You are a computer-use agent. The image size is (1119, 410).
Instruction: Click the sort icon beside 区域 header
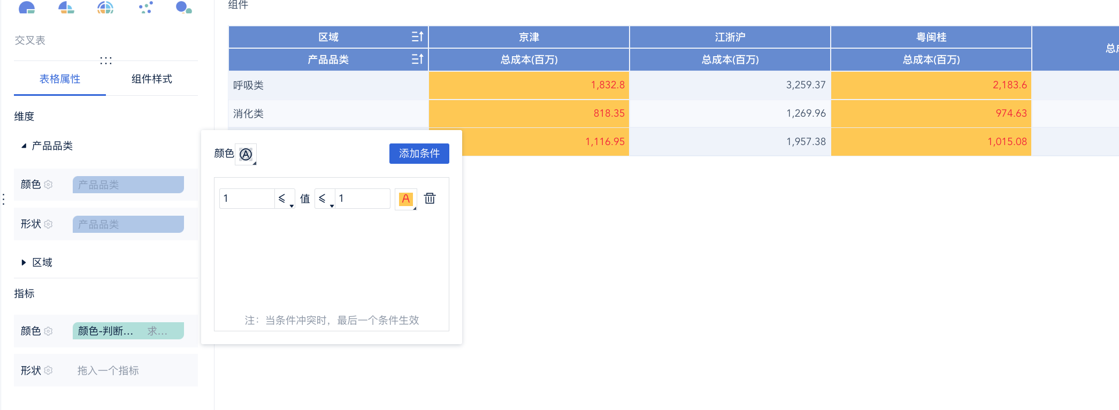tap(417, 36)
